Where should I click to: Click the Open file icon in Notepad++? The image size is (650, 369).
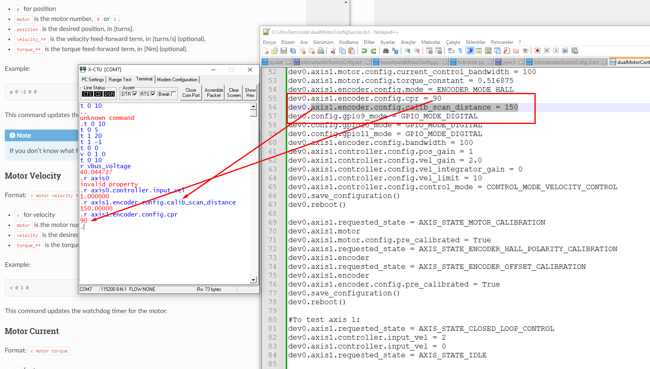(x=274, y=51)
